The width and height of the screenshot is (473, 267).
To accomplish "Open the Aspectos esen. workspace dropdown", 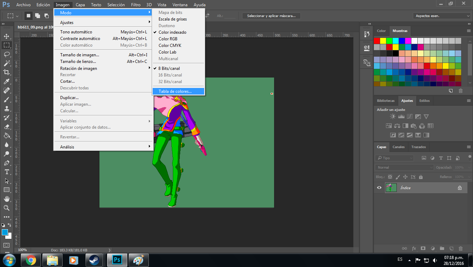I will [442, 16].
